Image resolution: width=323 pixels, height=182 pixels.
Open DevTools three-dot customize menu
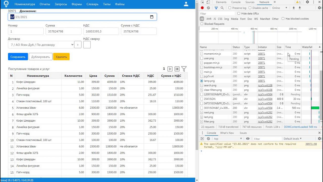click(314, 2)
